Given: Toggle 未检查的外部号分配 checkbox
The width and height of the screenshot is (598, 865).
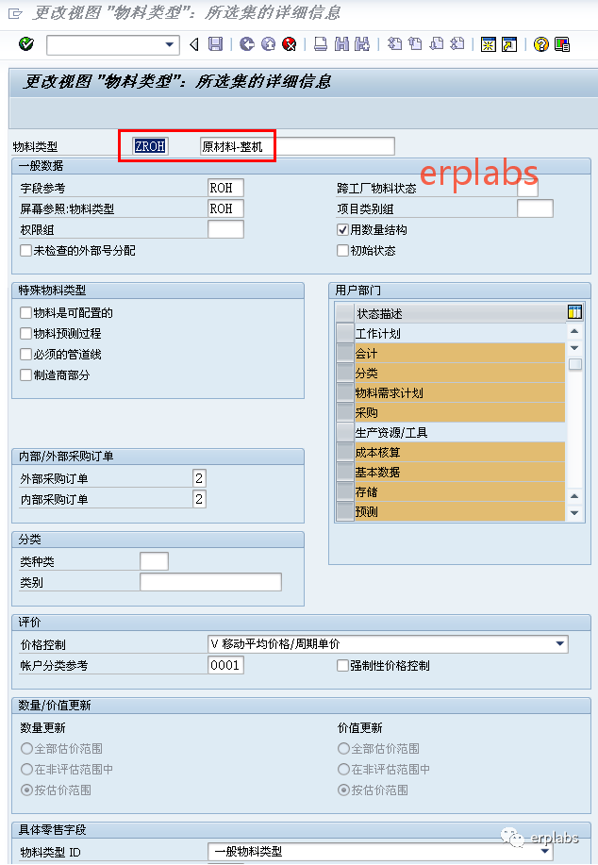Looking at the screenshot, I should click(25, 251).
